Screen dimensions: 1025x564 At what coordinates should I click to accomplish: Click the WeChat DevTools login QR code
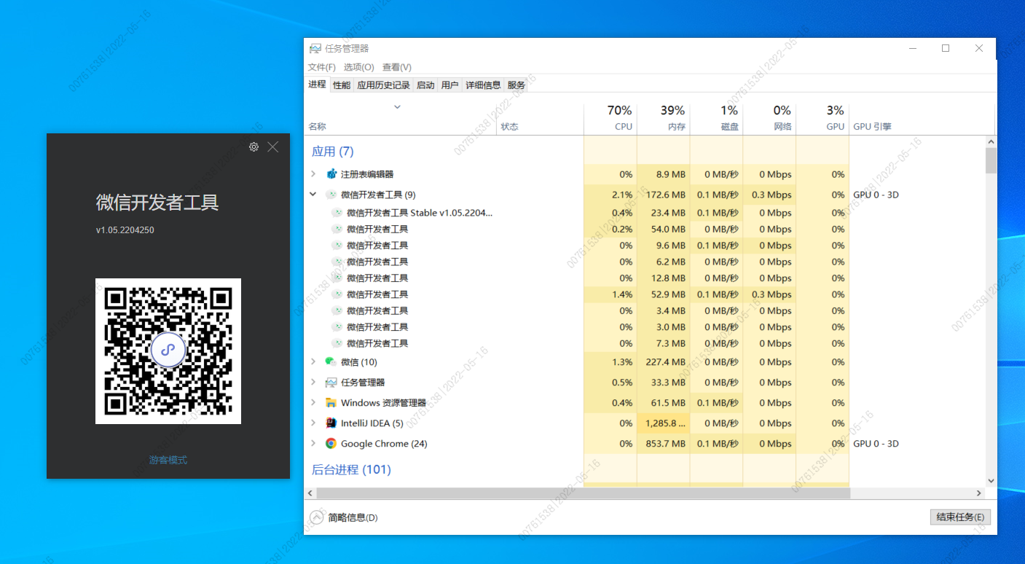pos(168,351)
